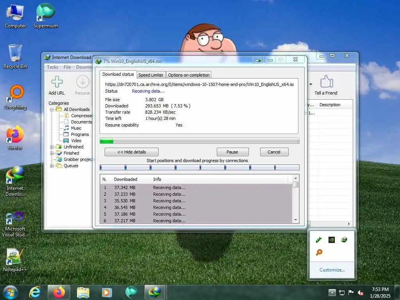
Task: Open the Supermium desktop shortcut
Action: (x=46, y=16)
